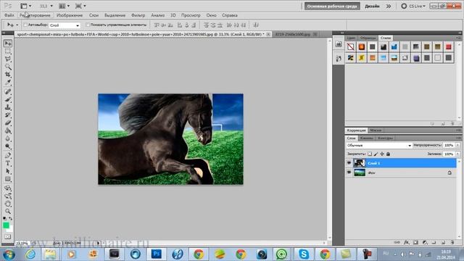This screenshot has height=261, width=464.
Task: Click the Дизайн workspace button
Action: pos(372,6)
